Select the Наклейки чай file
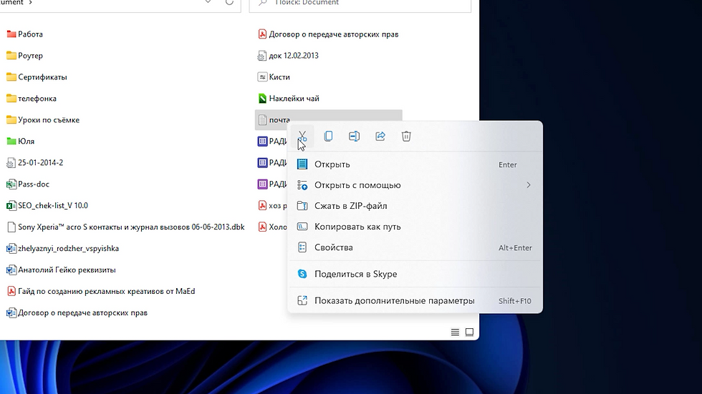Screen dimensions: 702x394 [x=288, y=98]
